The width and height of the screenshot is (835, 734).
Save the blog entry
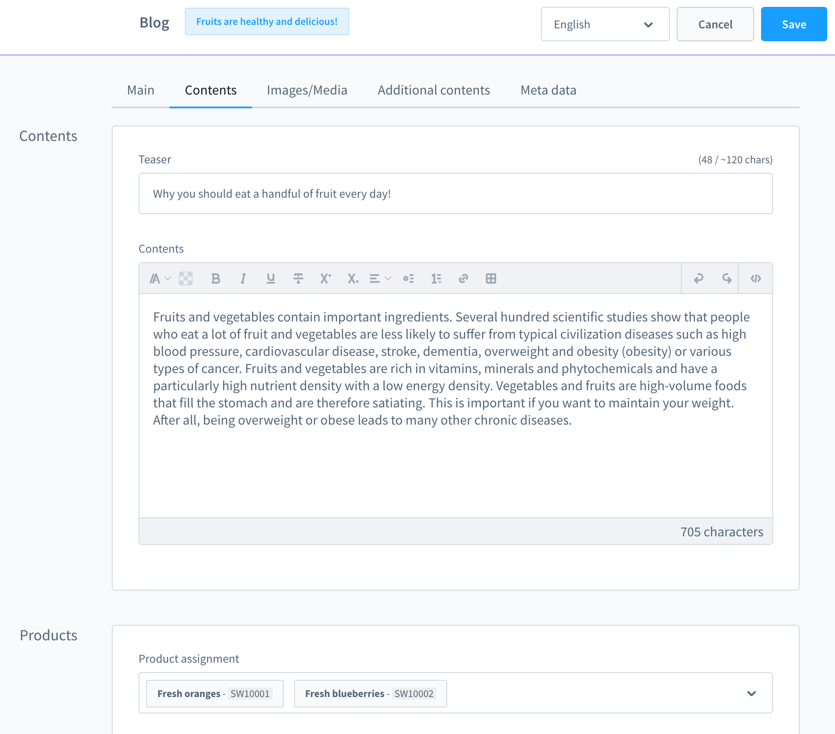pyautogui.click(x=794, y=24)
